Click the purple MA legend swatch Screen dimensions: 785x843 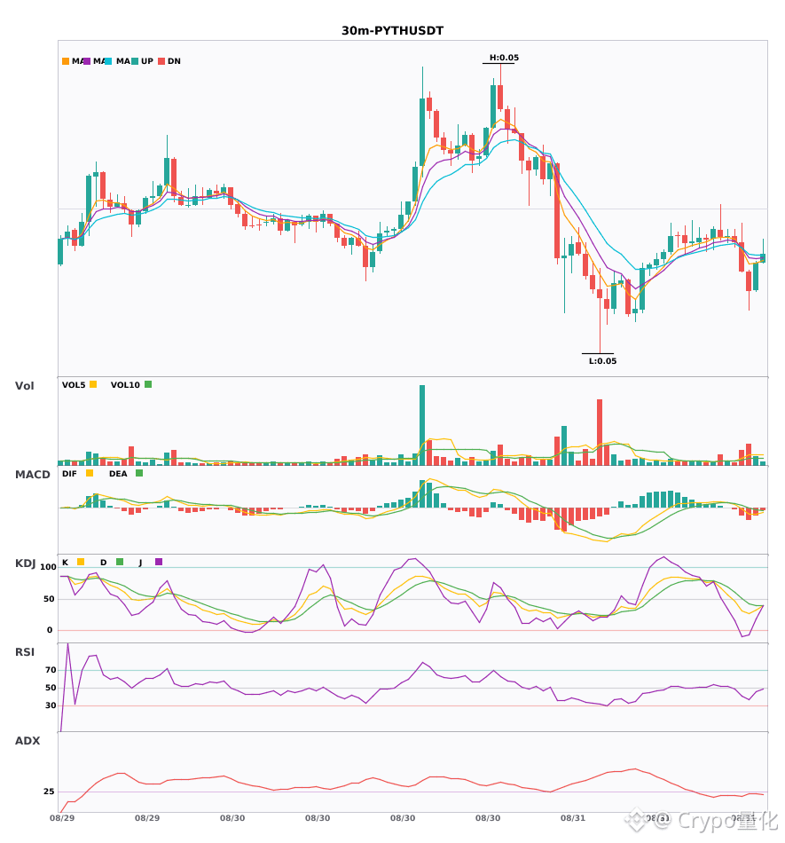[87, 61]
